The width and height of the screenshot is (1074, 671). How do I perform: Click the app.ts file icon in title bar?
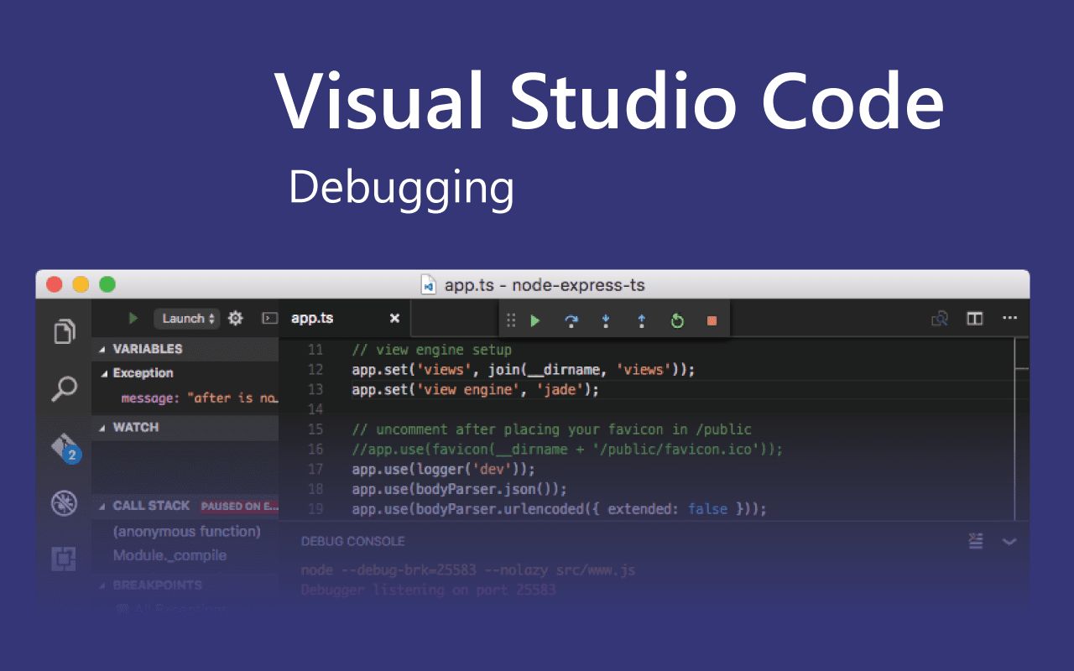(428, 284)
